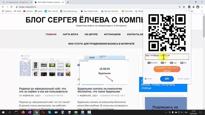205x115 pixels.
Task: Open the Будильник article thumbnail
Action: [x=103, y=70]
